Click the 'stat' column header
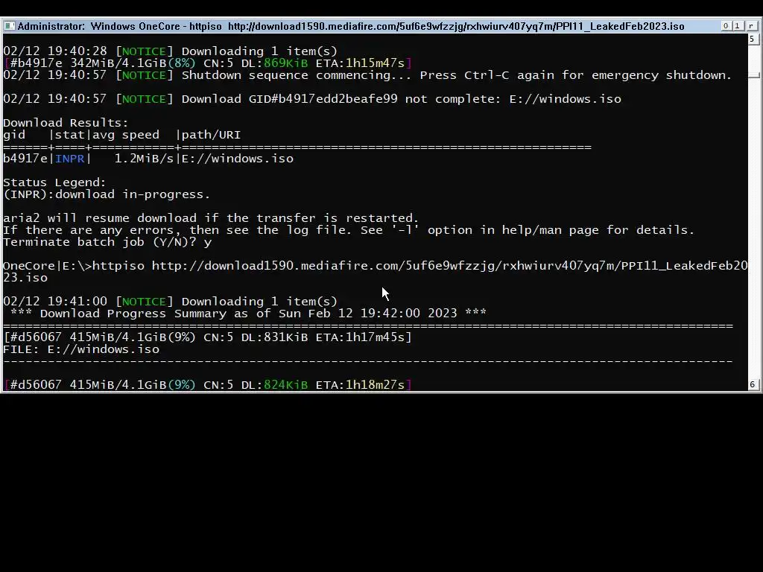 (x=70, y=135)
